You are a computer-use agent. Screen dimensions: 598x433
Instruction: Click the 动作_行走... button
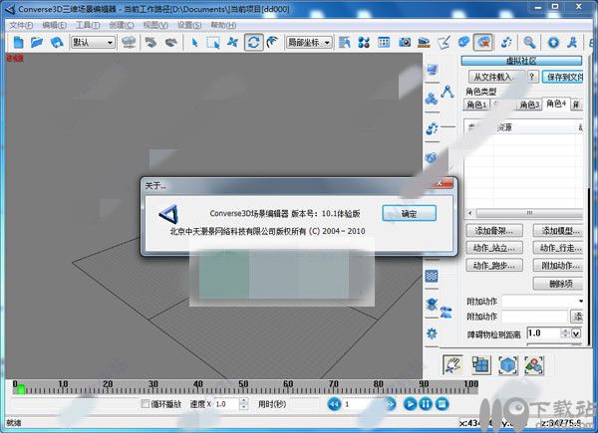click(x=559, y=248)
